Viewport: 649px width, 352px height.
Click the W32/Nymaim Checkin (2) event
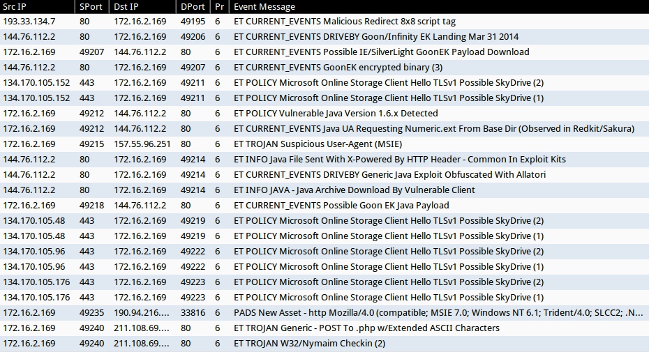click(x=309, y=344)
